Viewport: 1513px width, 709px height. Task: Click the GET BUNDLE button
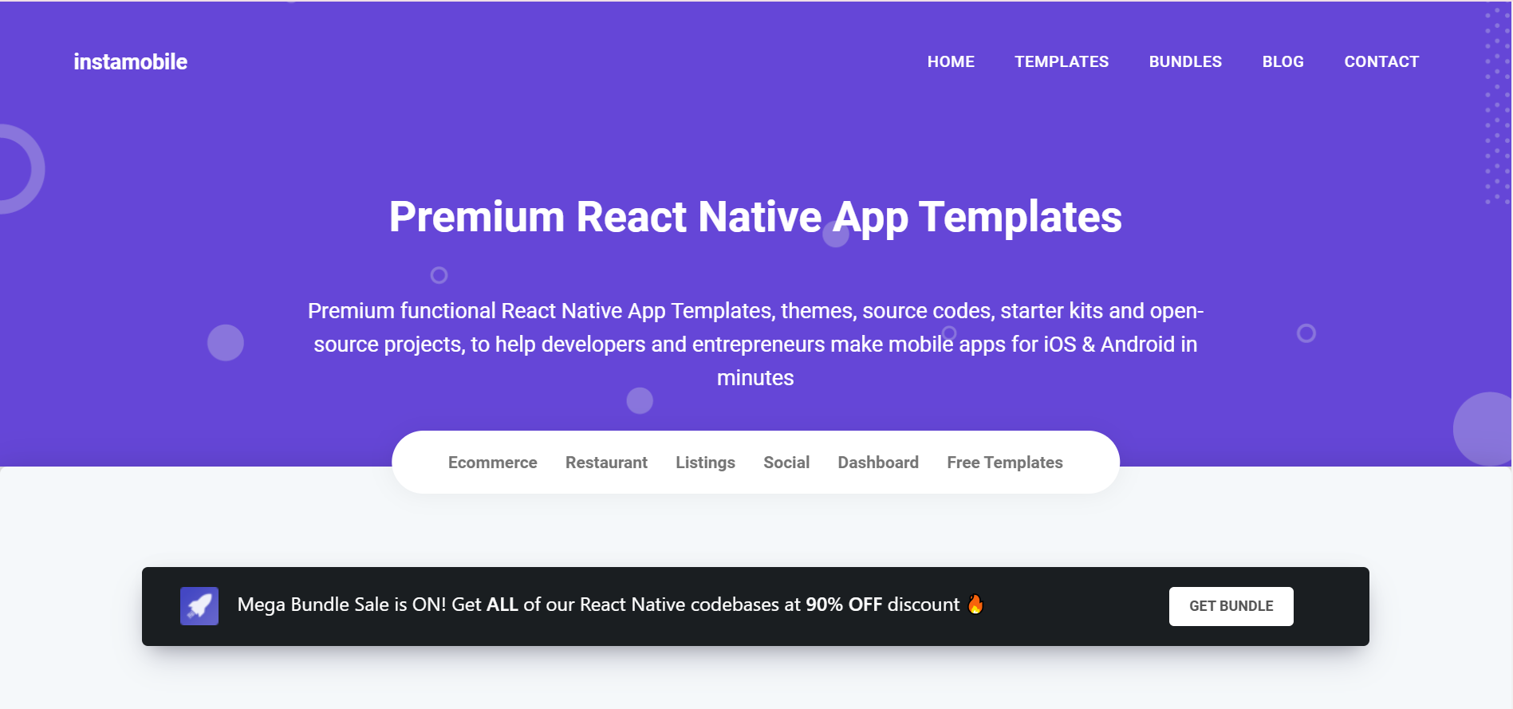1231,606
